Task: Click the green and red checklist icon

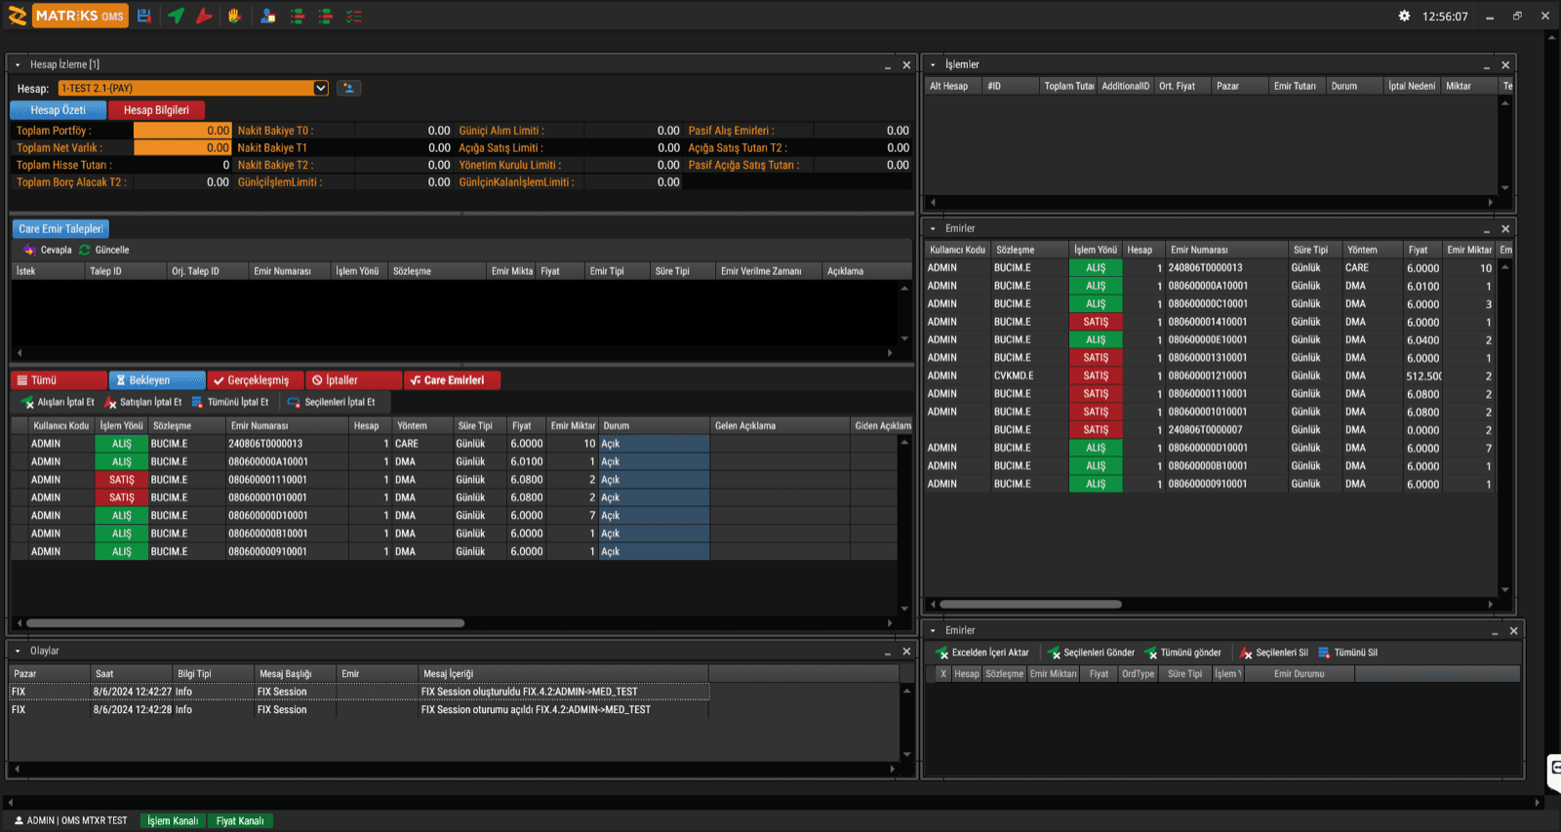Action: tap(354, 16)
